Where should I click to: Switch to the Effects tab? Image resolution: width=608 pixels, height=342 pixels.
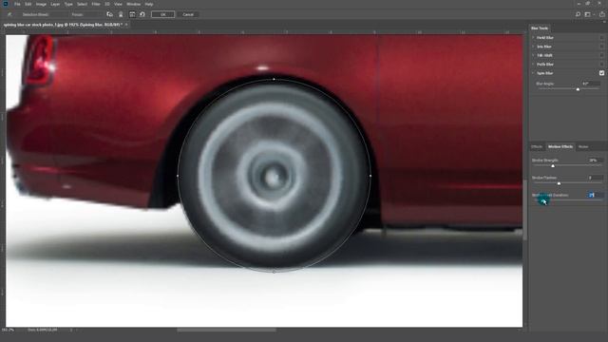click(x=537, y=146)
